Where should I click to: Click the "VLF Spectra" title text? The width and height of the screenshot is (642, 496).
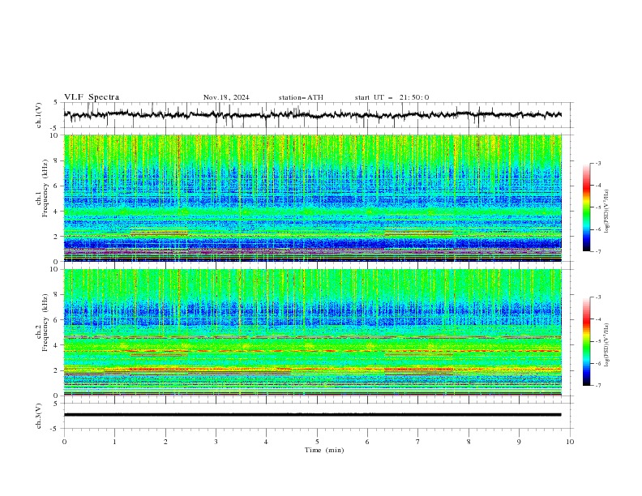pos(92,97)
